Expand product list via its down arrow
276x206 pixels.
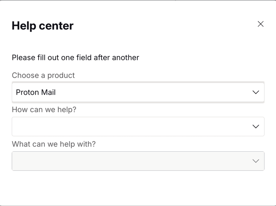[x=255, y=92]
